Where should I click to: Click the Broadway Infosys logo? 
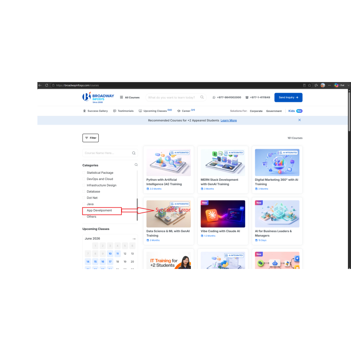[x=98, y=97]
